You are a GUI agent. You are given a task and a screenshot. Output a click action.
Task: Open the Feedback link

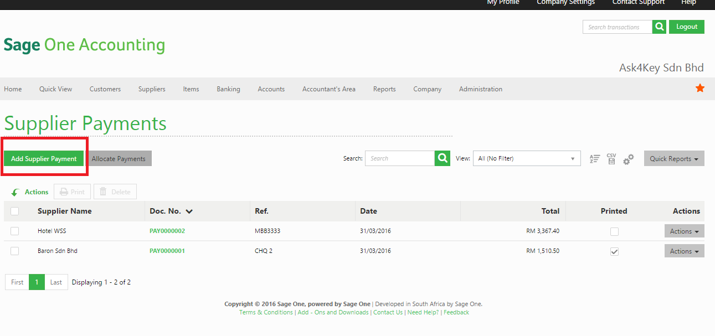coord(456,312)
